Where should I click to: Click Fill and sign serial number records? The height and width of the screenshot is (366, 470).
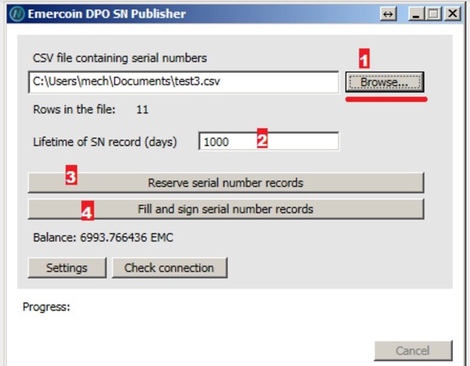226,209
